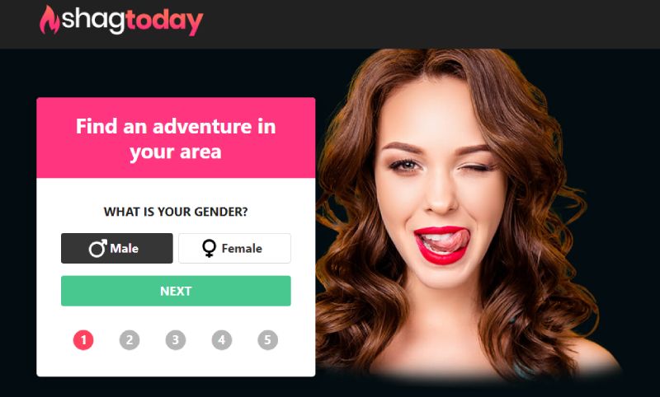Select the step 4 circle
660x397 pixels.
pos(222,340)
